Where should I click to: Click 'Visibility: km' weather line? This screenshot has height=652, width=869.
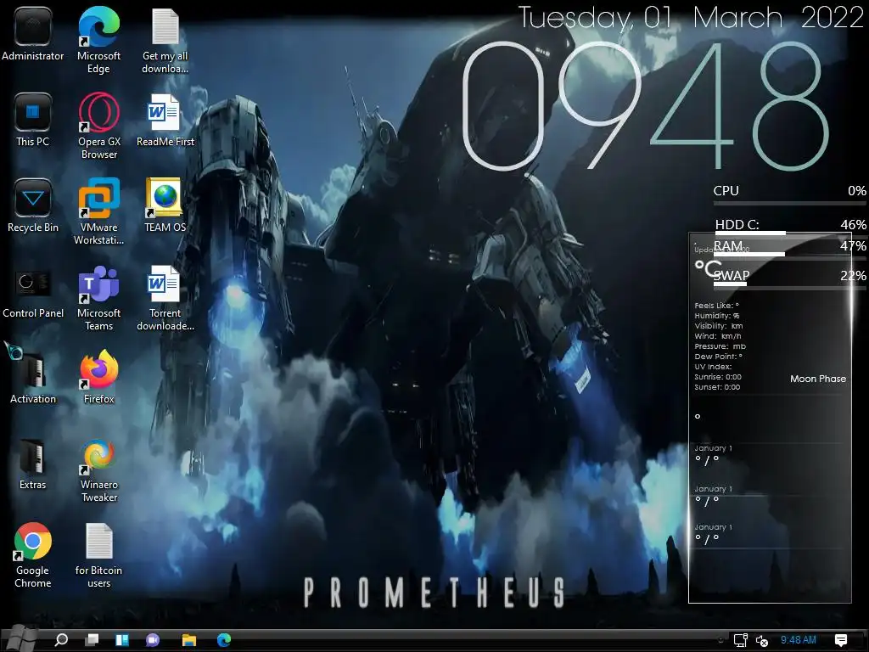tap(718, 326)
